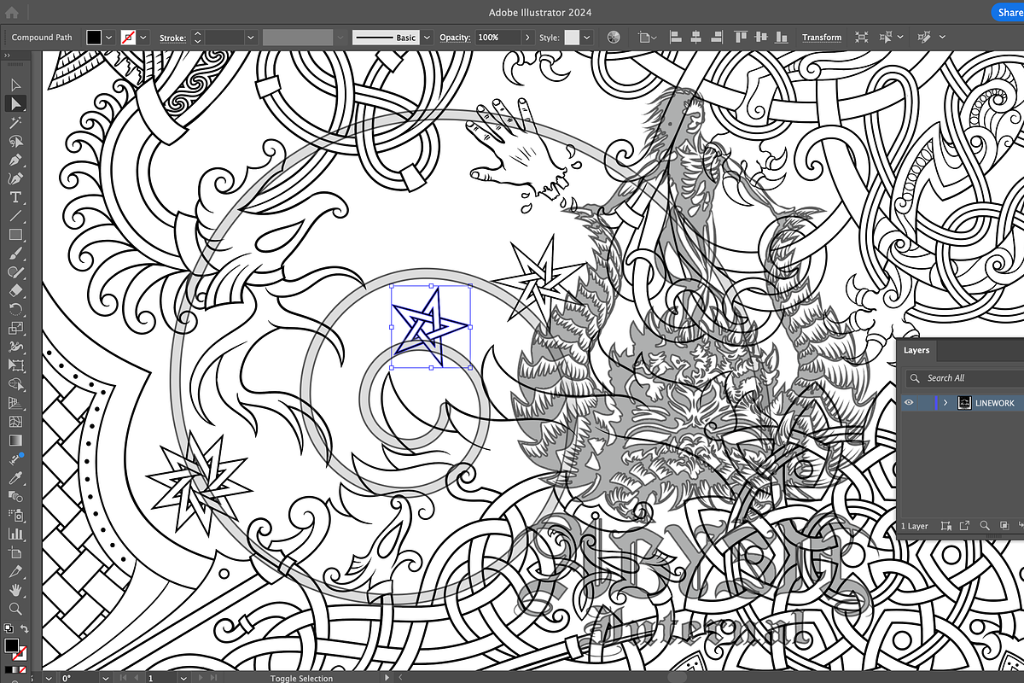Open the rotate view angle dropdown

pyautogui.click(x=106, y=677)
